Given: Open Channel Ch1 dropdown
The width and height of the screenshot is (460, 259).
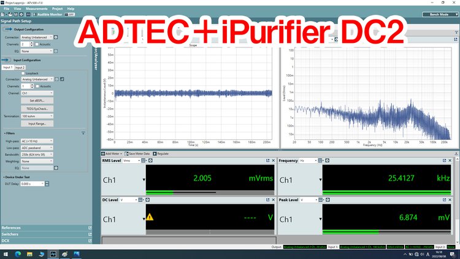Looking at the screenshot, I should tap(37, 93).
